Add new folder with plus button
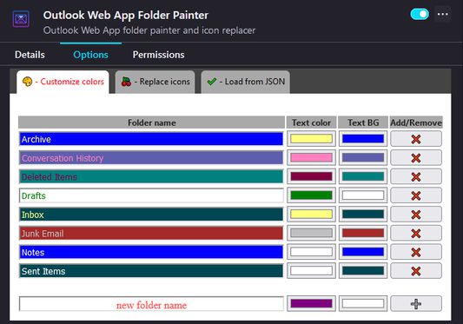Screen dimensions: 463x324 pos(416,304)
